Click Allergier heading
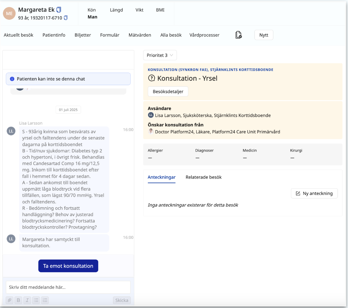The width and height of the screenshot is (348, 308). 155,150
